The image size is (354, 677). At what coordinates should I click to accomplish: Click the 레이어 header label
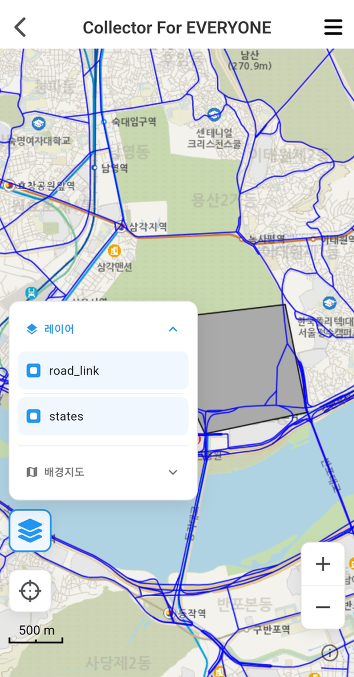pos(59,329)
